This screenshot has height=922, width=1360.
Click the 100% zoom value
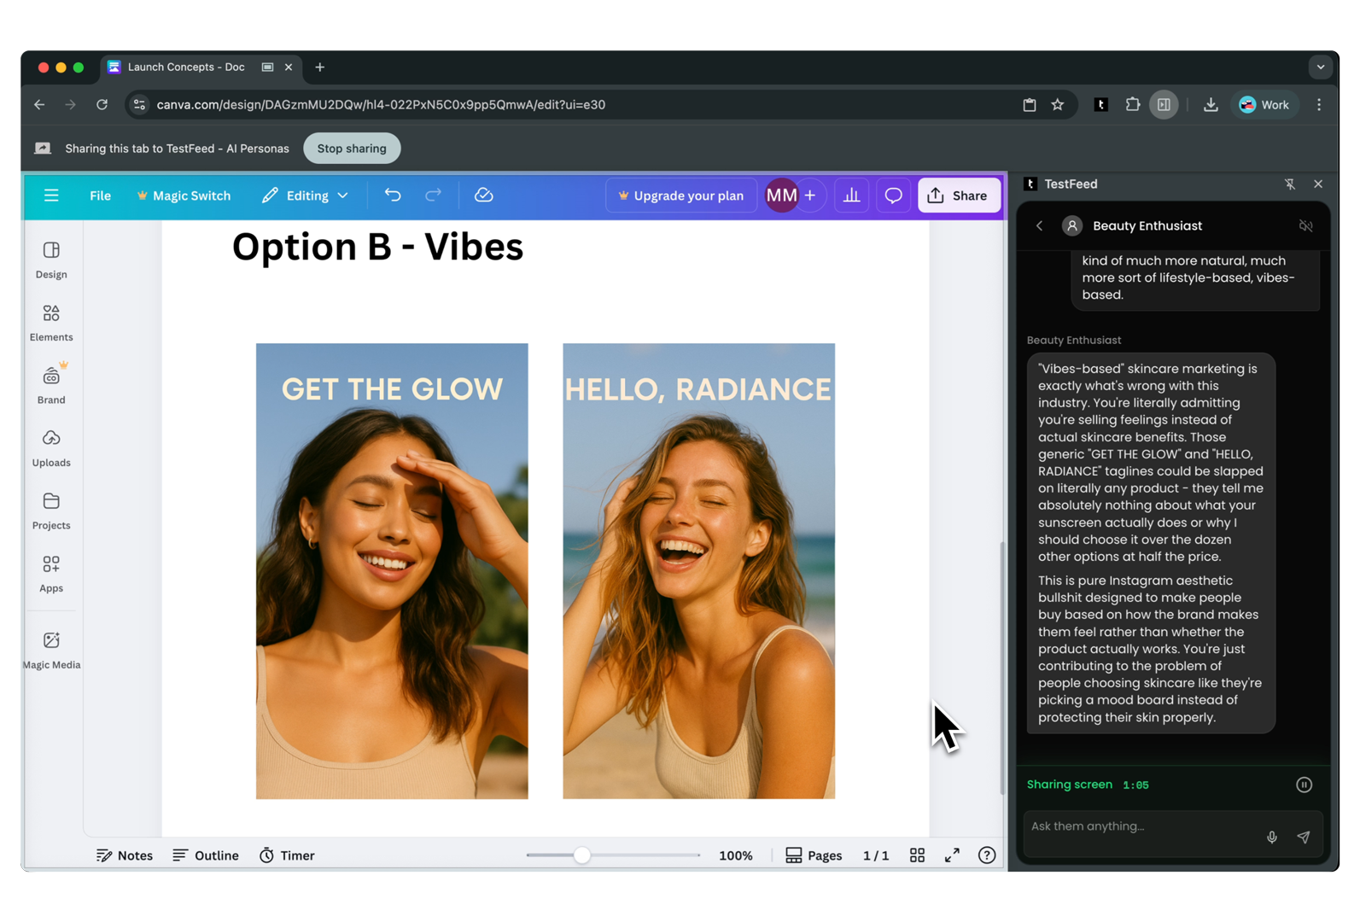coord(736,855)
